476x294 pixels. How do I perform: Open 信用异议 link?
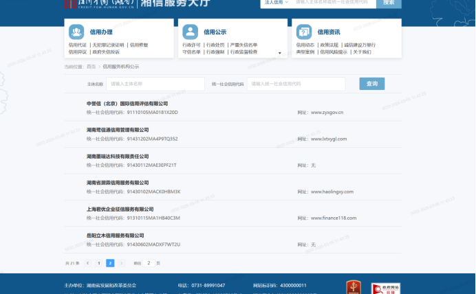click(78, 52)
